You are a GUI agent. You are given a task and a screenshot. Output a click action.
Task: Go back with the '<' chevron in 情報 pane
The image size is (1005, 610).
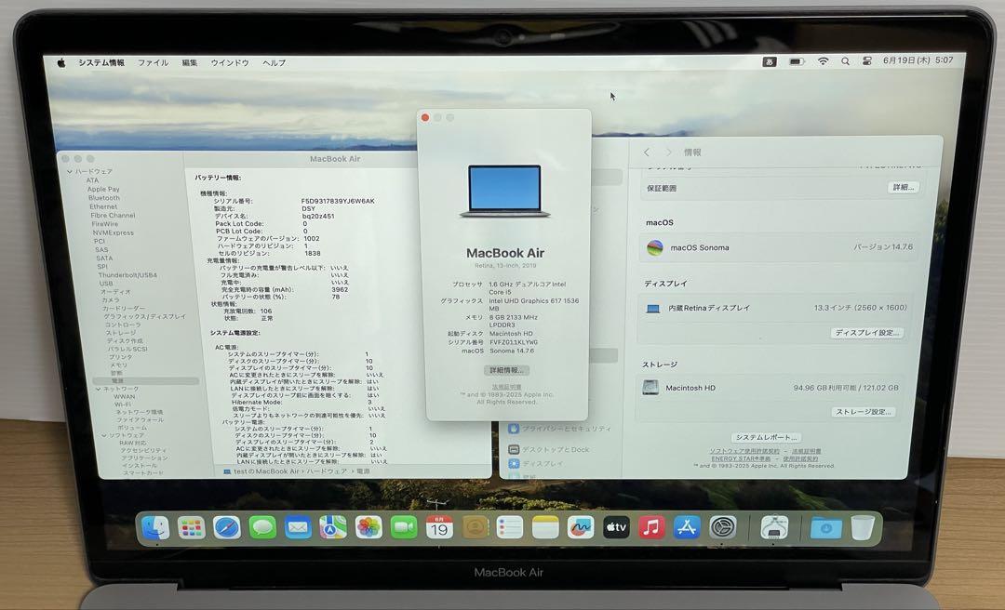point(647,152)
